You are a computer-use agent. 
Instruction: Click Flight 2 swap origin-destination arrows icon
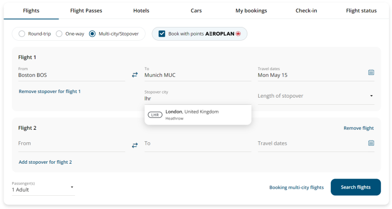point(135,145)
